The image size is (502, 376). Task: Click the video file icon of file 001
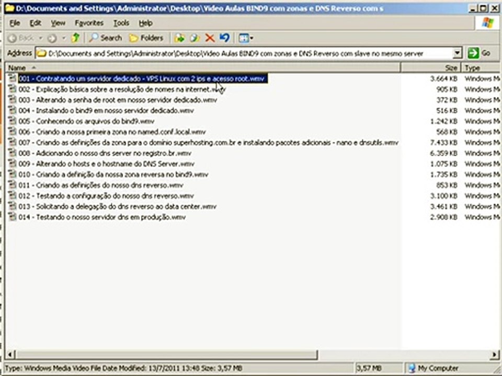(x=12, y=78)
